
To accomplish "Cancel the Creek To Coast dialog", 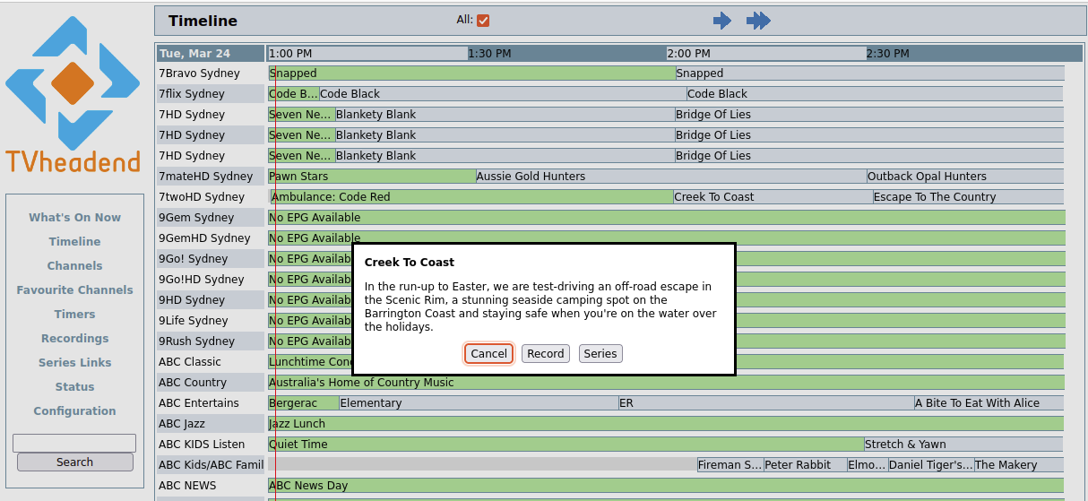I will 488,353.
